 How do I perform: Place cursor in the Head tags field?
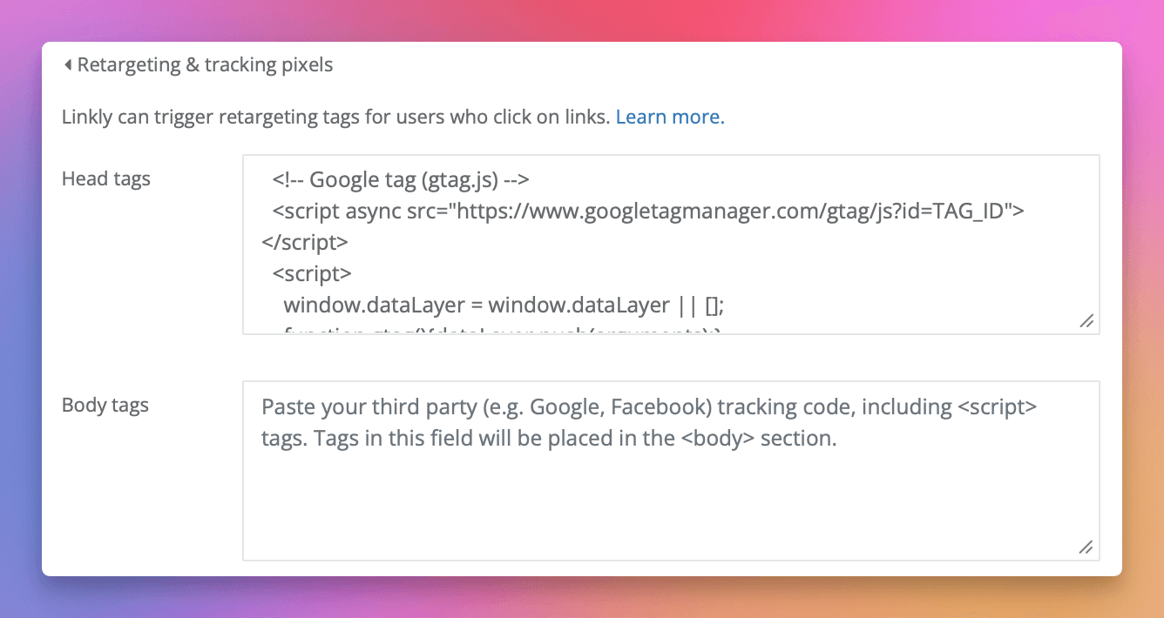(610, 244)
